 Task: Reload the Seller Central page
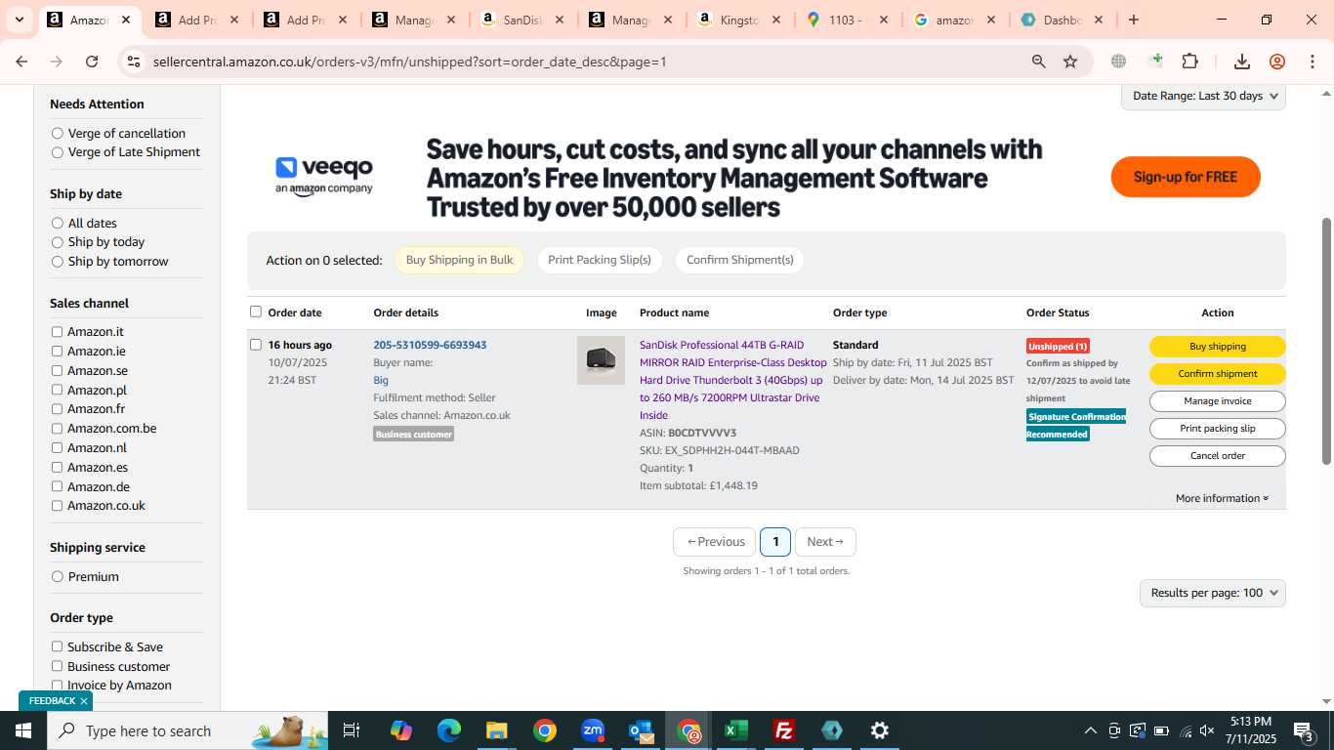click(x=92, y=62)
